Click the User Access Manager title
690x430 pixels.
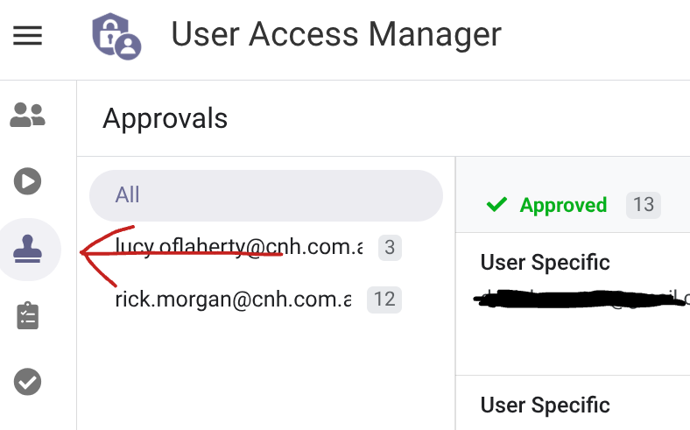pos(336,35)
